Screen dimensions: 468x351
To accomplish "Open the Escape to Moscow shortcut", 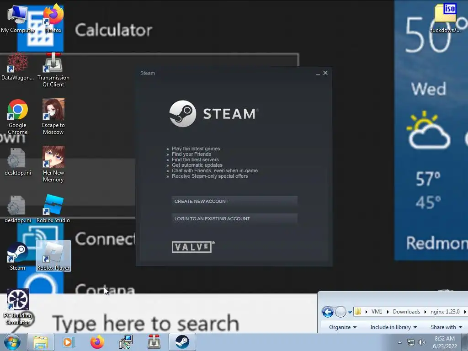I will point(53,117).
